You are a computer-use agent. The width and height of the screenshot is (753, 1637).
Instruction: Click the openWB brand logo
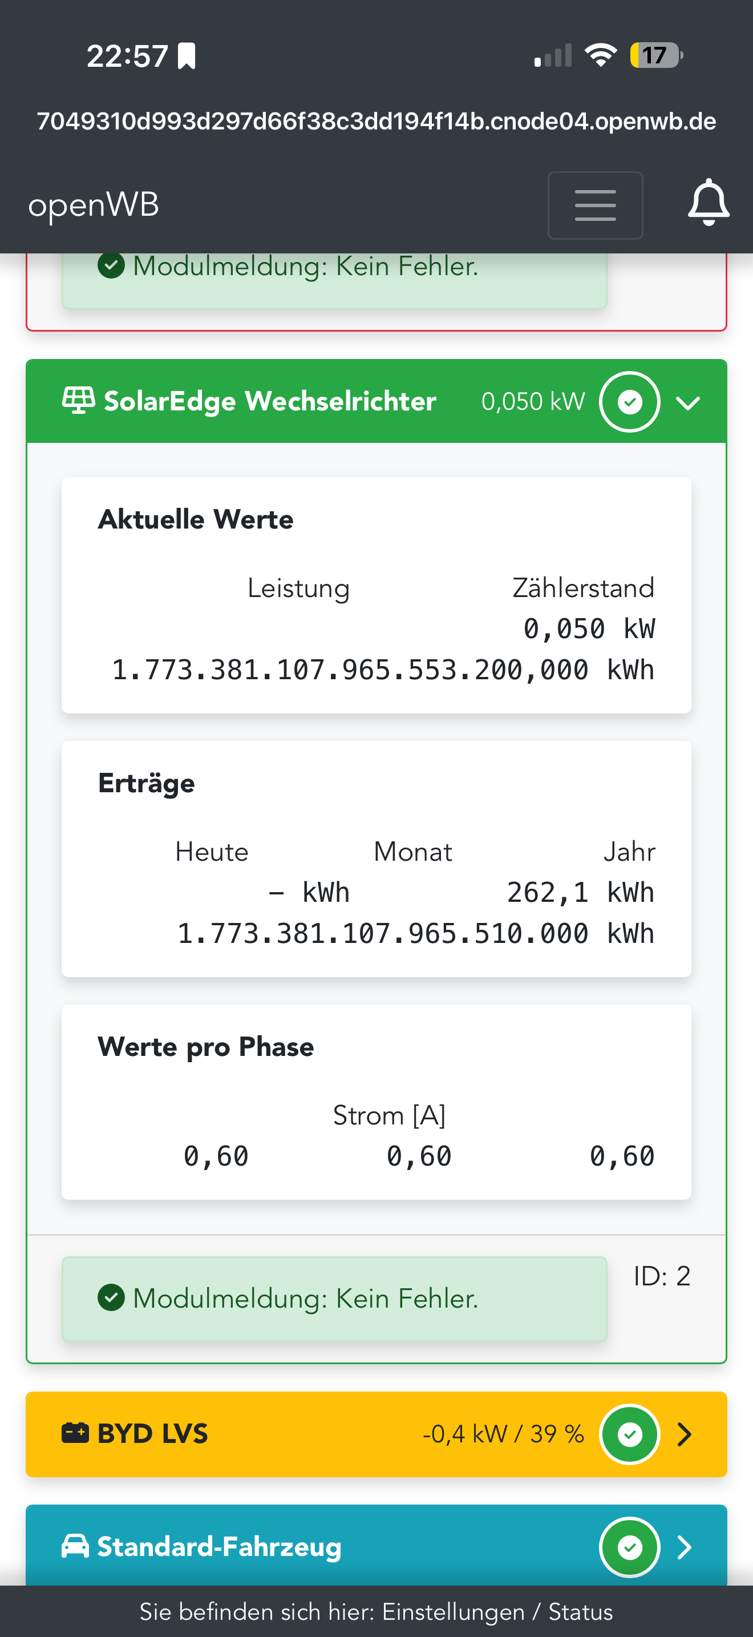click(94, 205)
